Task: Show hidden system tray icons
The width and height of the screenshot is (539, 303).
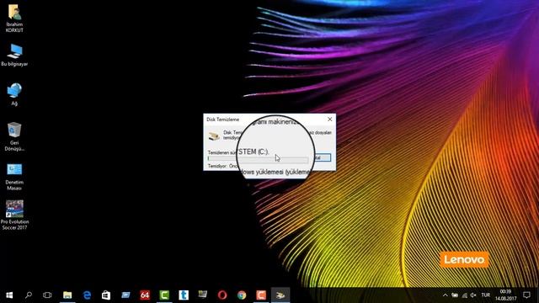Action: click(x=446, y=295)
